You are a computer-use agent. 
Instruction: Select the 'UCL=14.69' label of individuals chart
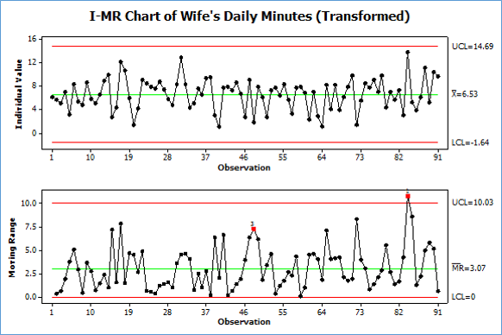coord(473,47)
